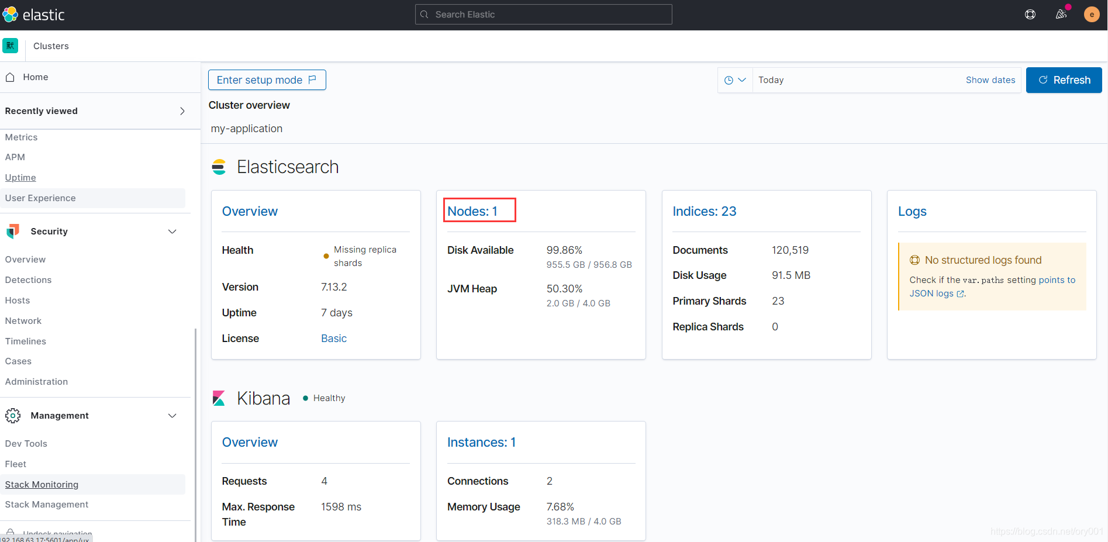The height and width of the screenshot is (542, 1108).
Task: Open Security Overview in sidebar
Action: [x=25, y=260]
